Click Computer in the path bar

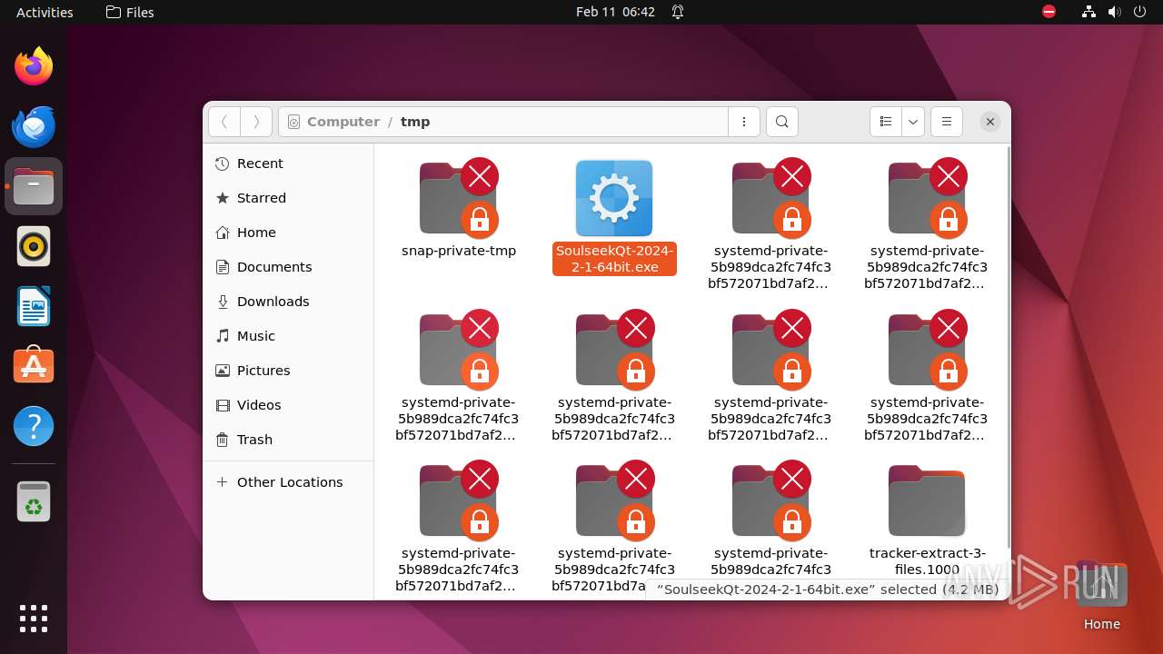click(343, 122)
